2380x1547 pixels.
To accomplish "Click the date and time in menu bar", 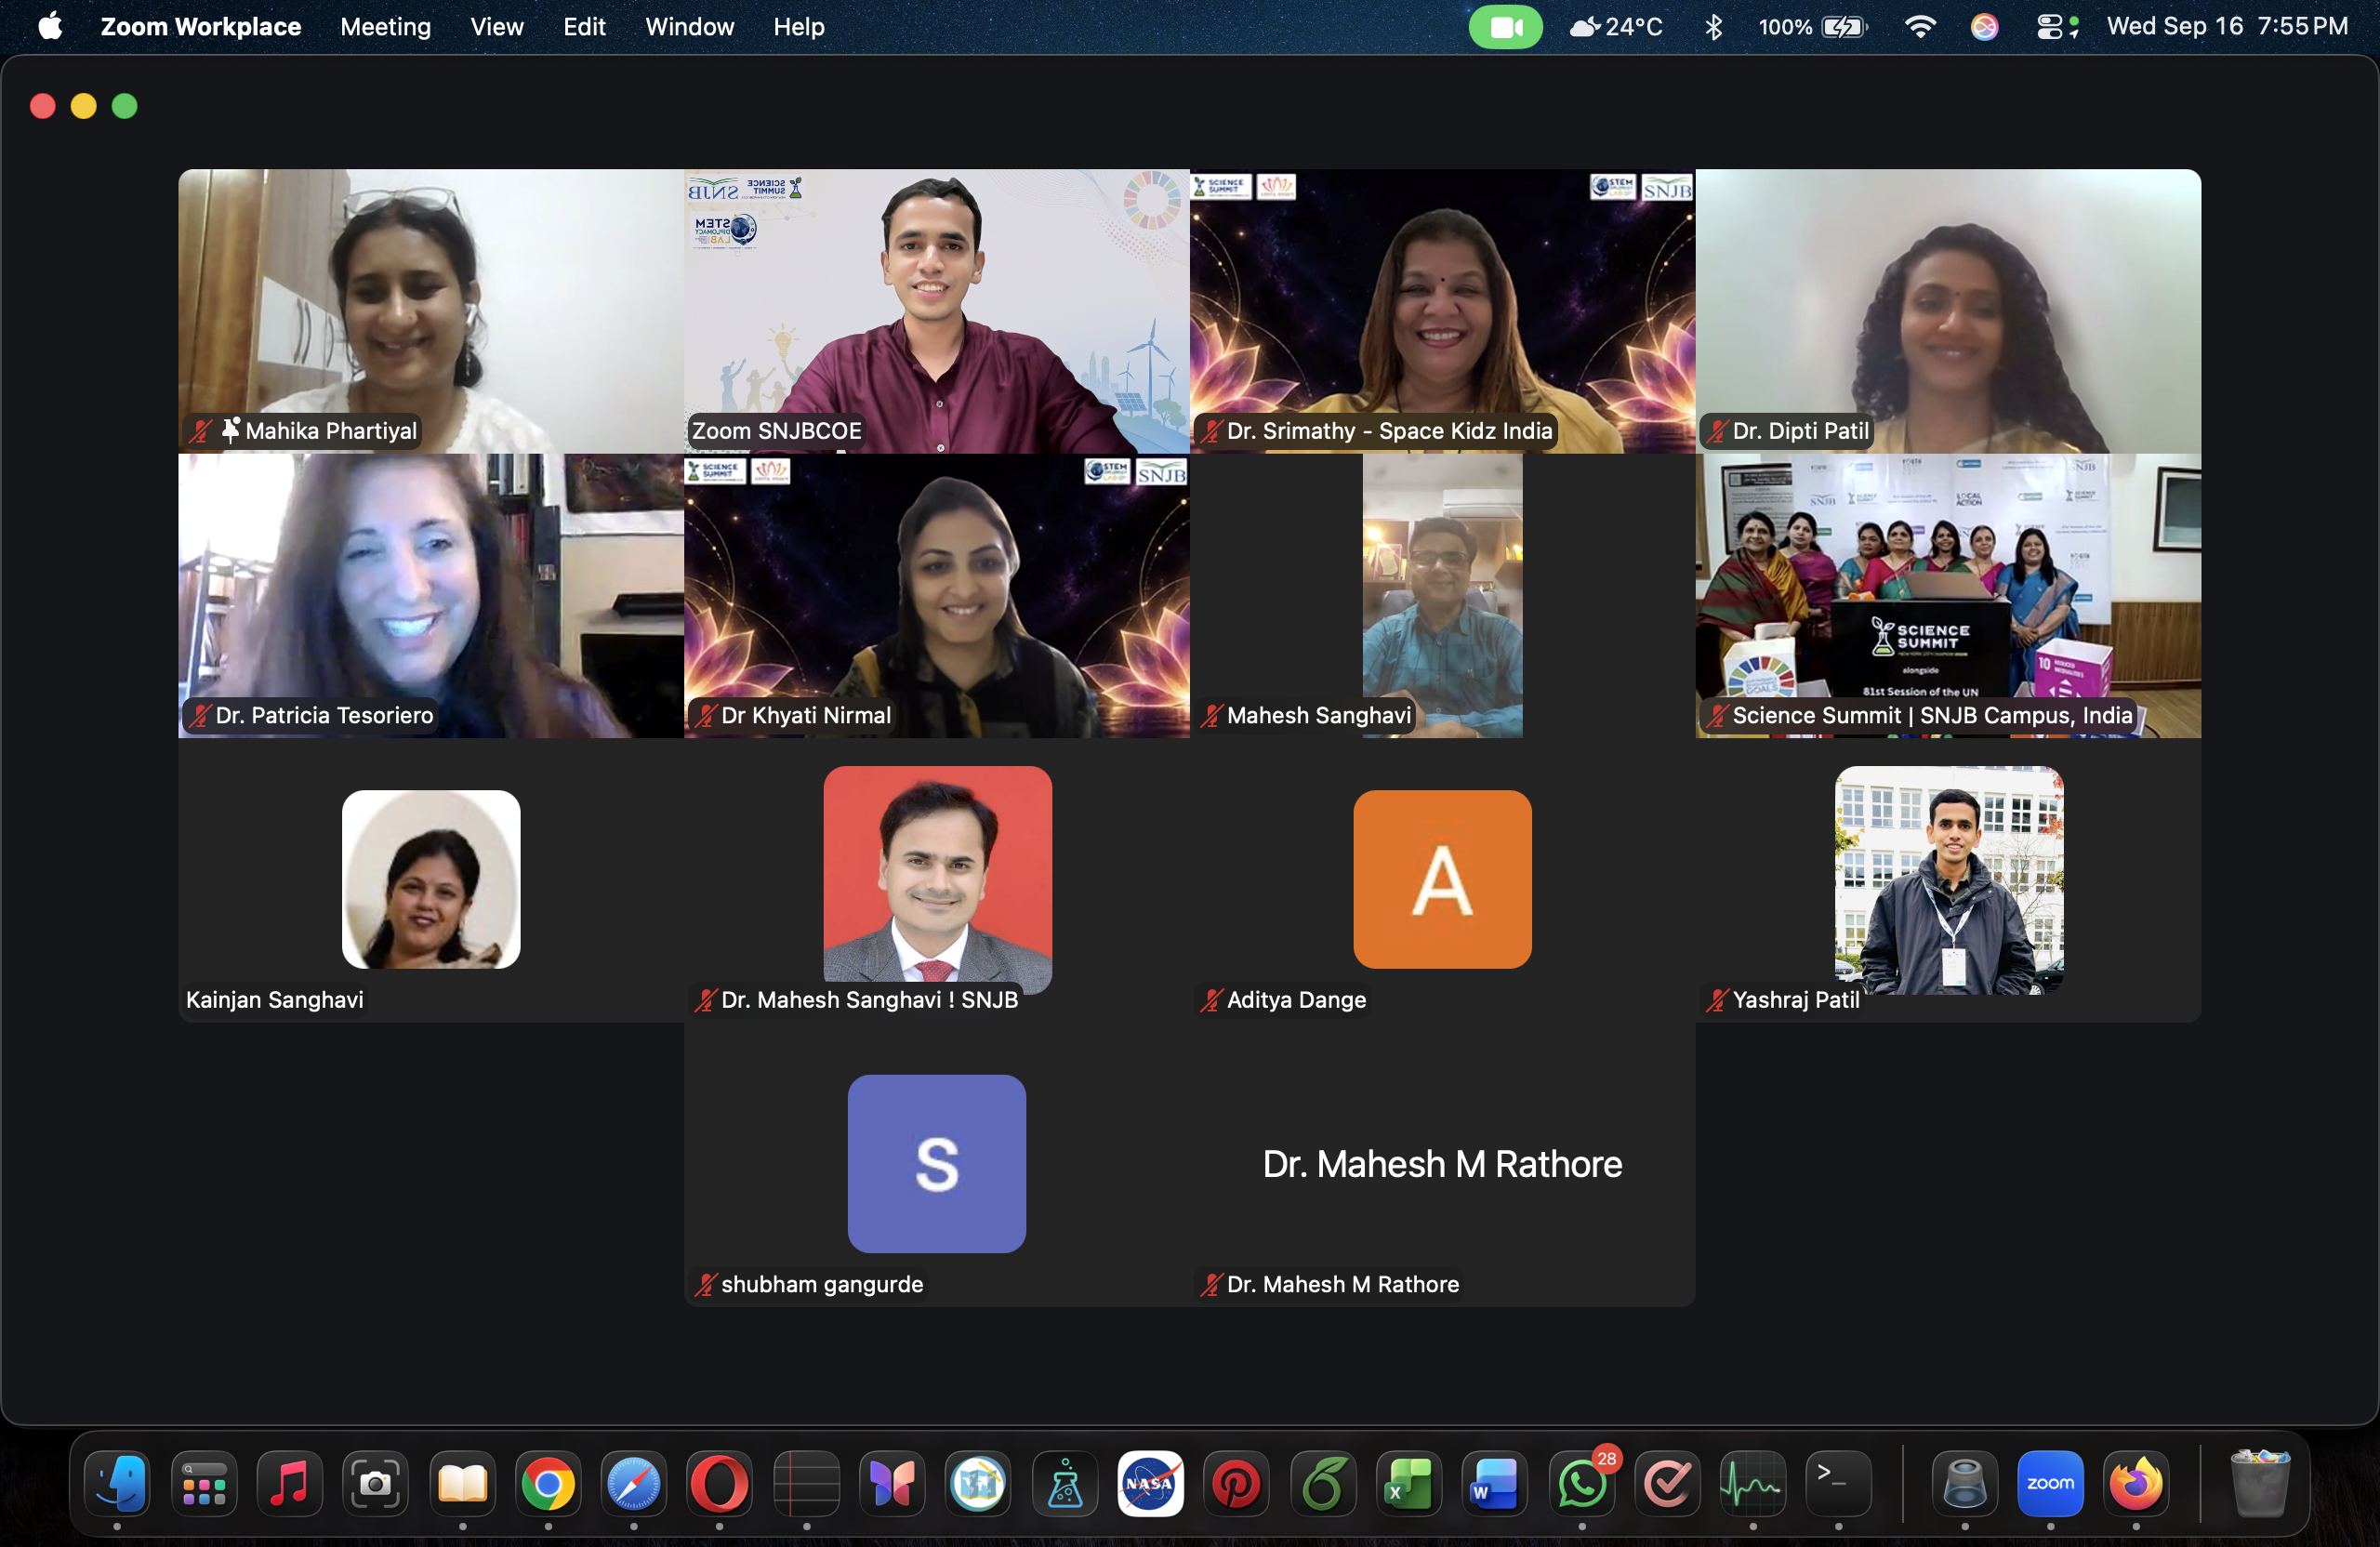I will pos(2227,27).
